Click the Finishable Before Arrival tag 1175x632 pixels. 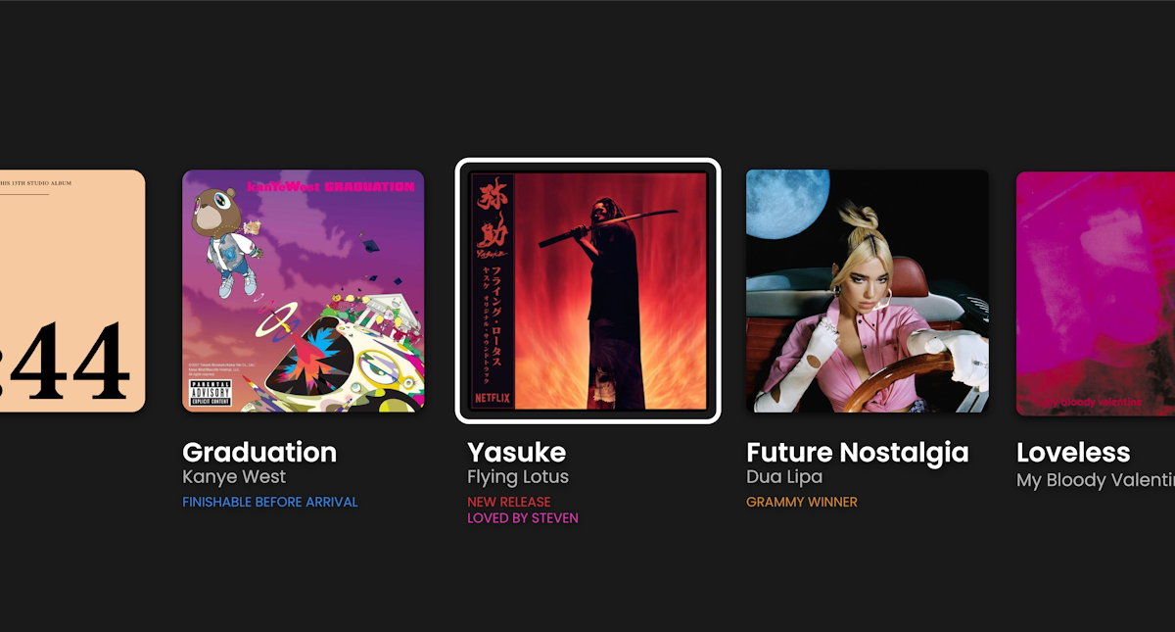pyautogui.click(x=270, y=502)
